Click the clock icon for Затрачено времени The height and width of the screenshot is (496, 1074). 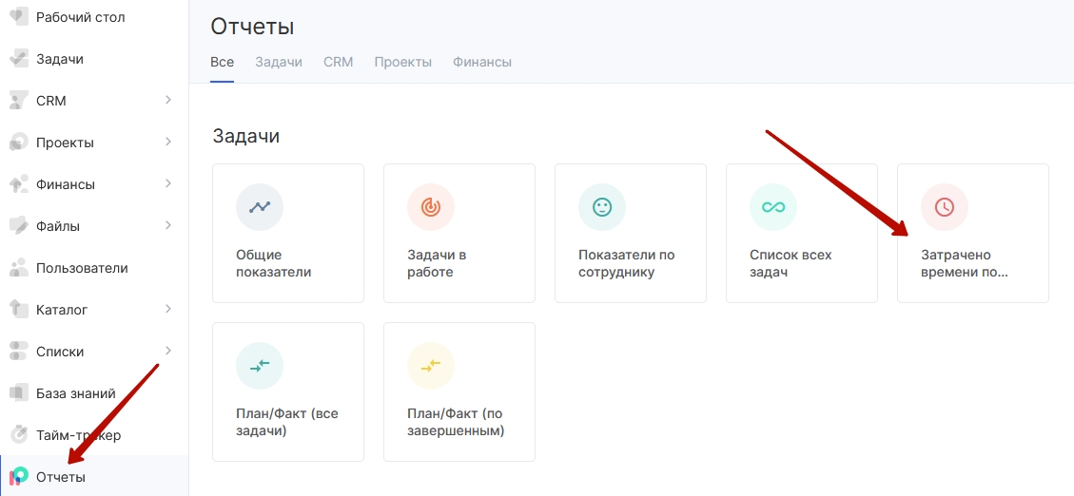click(x=945, y=206)
